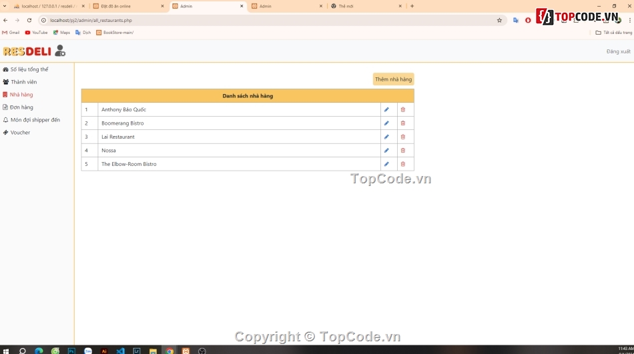Viewport: 634px width, 354px height.
Task: Bookmark this page with the star icon
Action: [499, 20]
